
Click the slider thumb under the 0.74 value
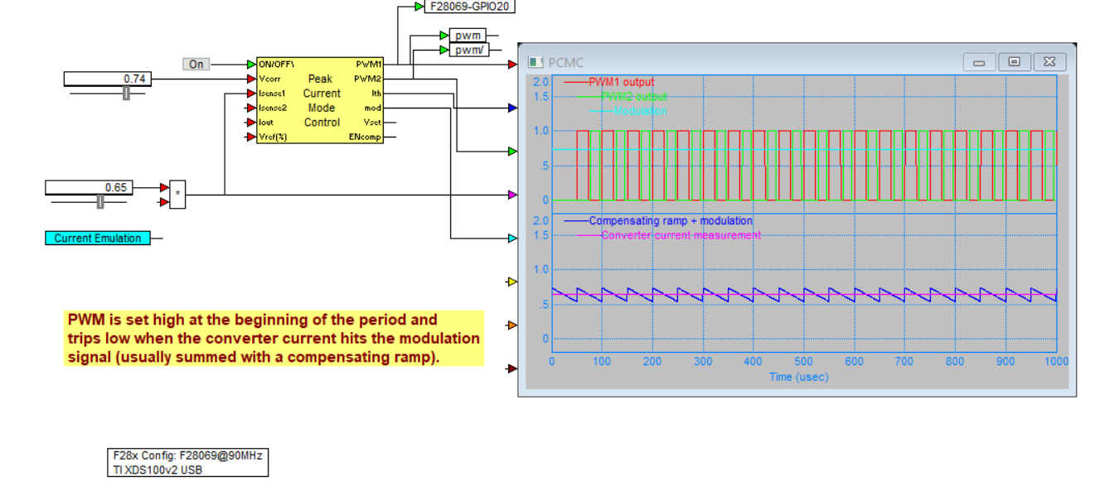click(x=126, y=94)
